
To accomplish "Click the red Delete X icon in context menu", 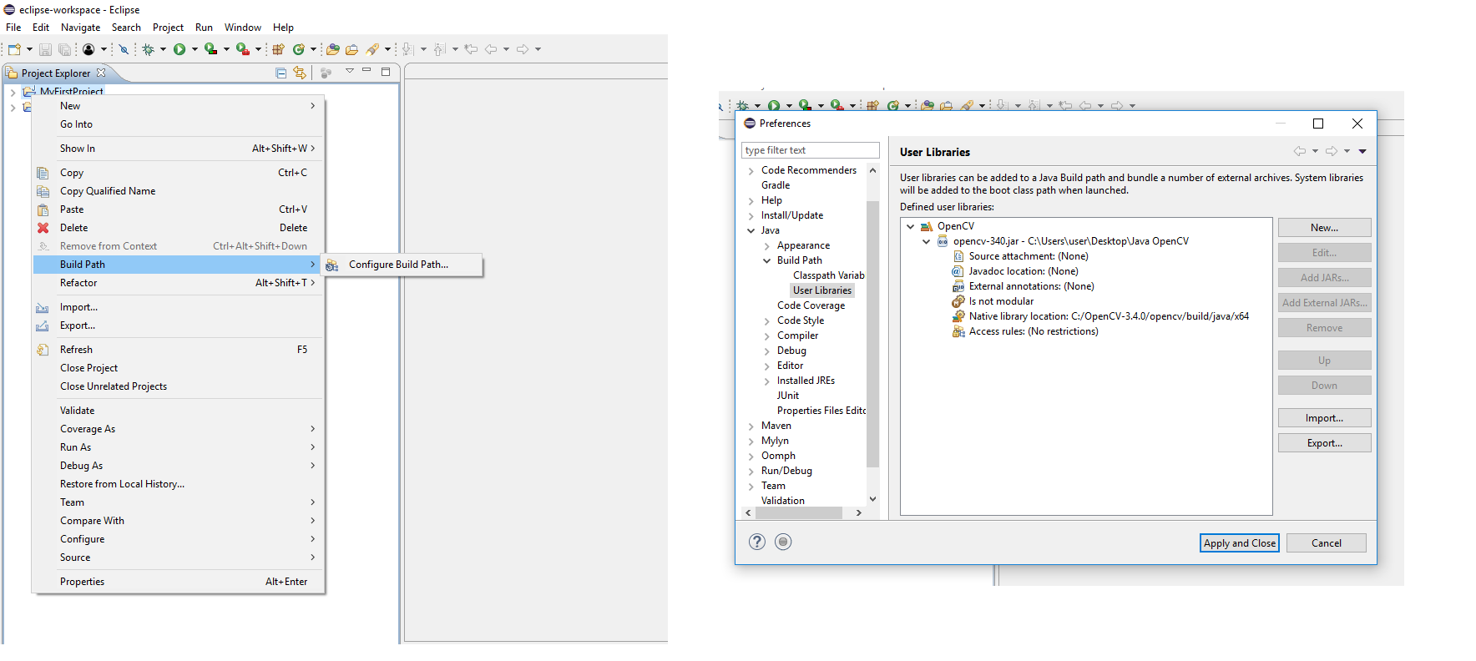I will coord(43,228).
